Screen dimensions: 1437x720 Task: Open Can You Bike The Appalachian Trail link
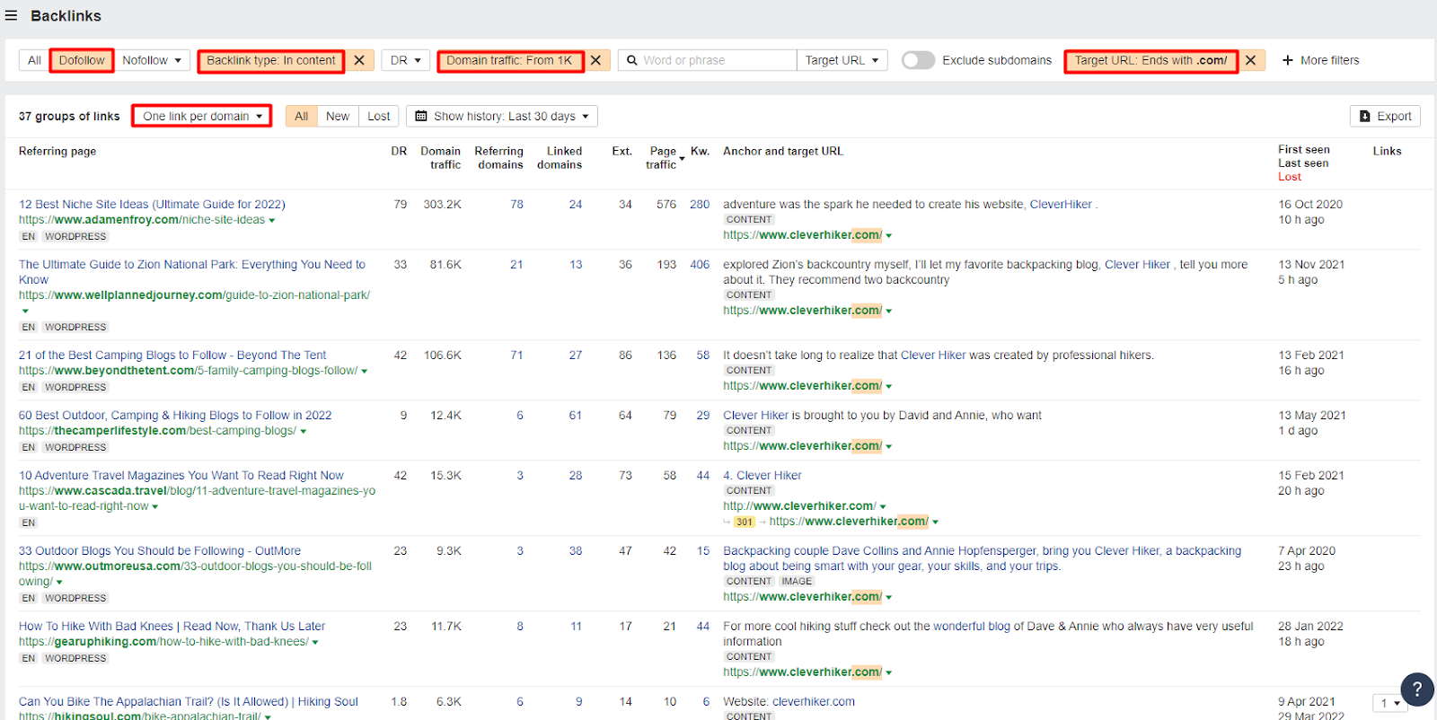click(189, 701)
